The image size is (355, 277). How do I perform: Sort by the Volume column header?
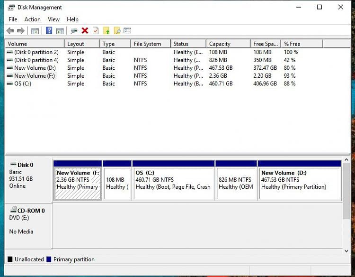[x=35, y=44]
